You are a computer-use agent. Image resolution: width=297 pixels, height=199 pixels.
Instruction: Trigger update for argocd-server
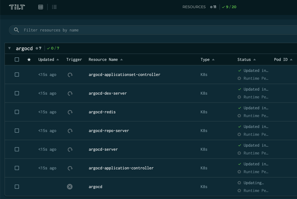pyautogui.click(x=70, y=150)
